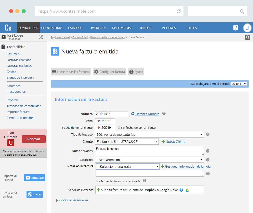
Task: Click the Obtener Número refresh icon
Action: [132, 114]
